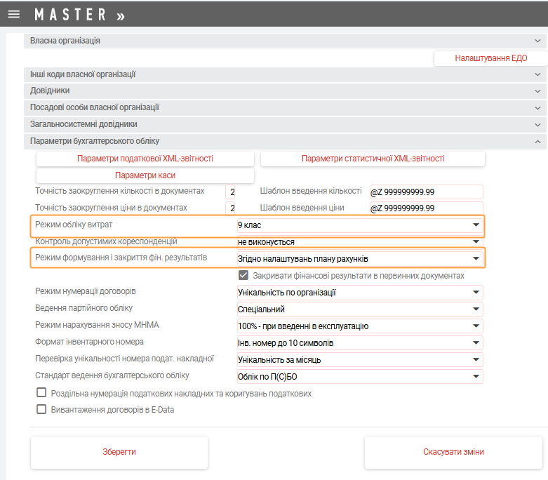
Task: Open Параметри податкової XML-звітності
Action: [145, 159]
